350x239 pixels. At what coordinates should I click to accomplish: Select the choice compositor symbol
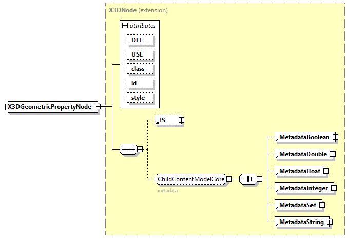click(248, 179)
